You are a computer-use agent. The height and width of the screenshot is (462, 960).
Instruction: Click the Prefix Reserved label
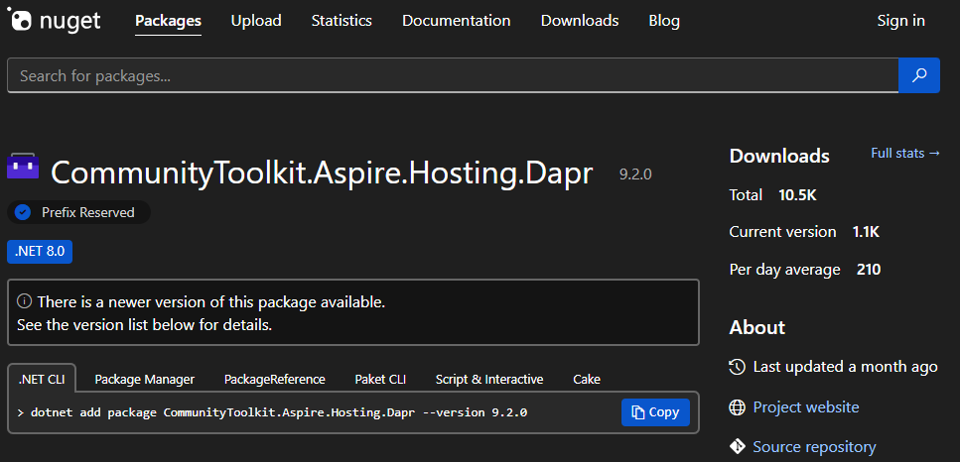click(x=88, y=213)
